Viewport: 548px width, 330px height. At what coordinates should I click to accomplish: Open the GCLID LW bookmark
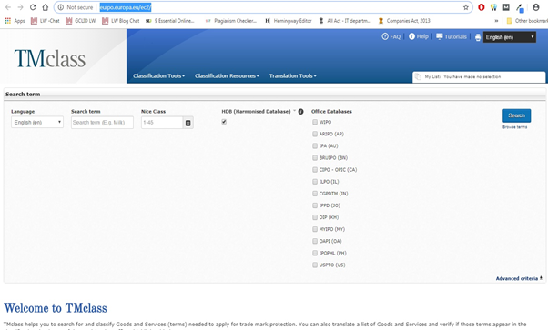[81, 21]
